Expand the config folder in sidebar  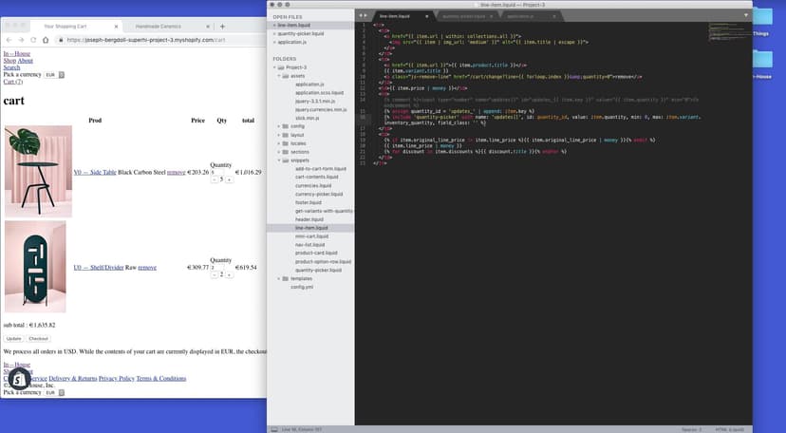click(x=281, y=125)
